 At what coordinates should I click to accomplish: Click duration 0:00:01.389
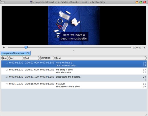click(x=47, y=63)
